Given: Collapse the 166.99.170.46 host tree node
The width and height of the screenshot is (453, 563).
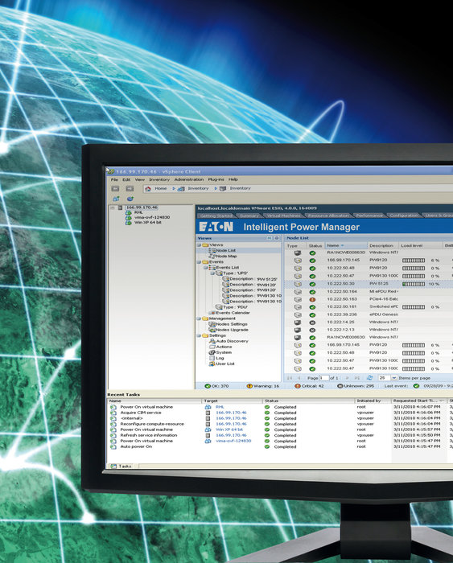Looking at the screenshot, I should (x=113, y=208).
